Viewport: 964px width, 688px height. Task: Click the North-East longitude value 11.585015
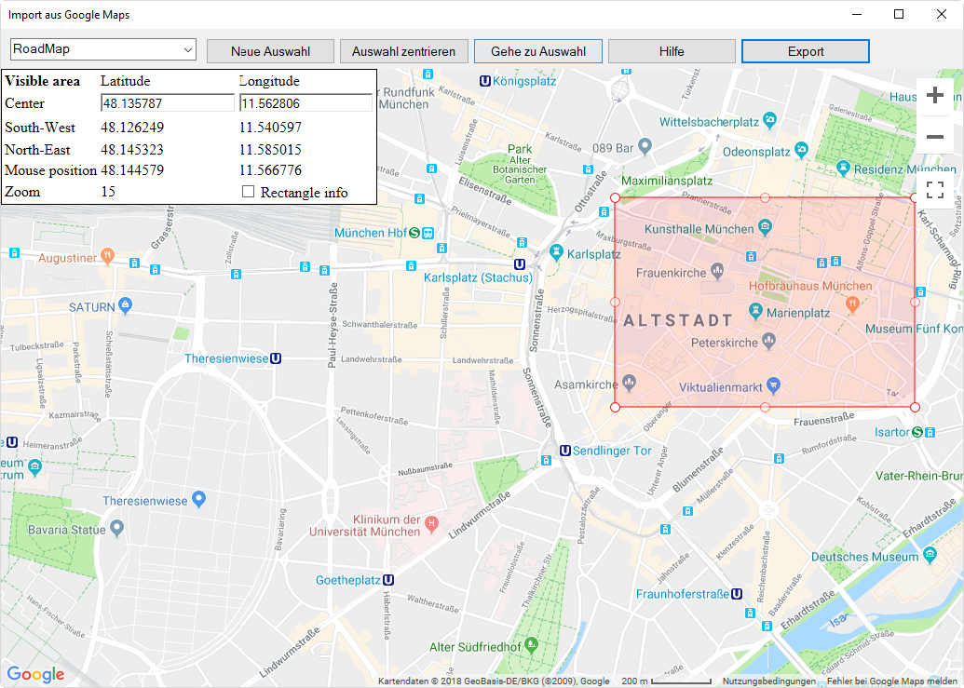point(270,149)
